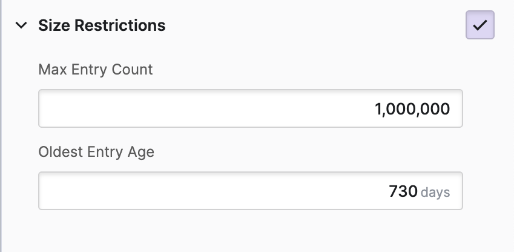Click empty left area of Max Entry Count box
514x252 pixels.
[x=121, y=109]
